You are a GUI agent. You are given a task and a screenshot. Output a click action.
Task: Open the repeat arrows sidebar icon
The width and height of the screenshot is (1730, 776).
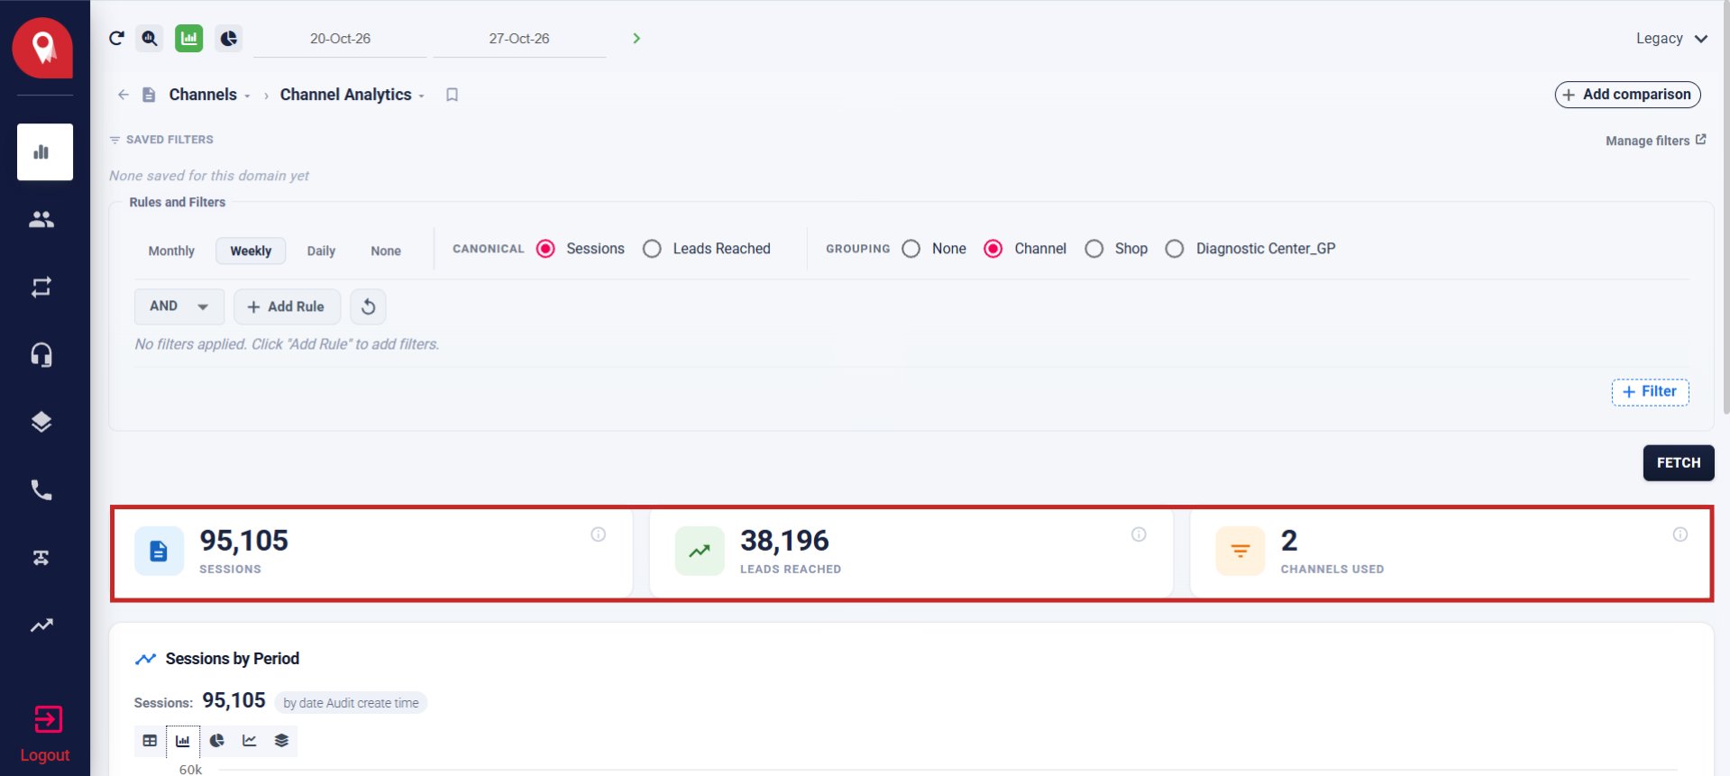pos(41,287)
